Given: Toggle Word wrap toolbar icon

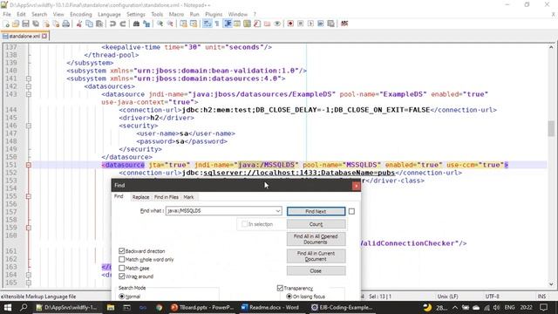Looking at the screenshot, I should click(207, 24).
